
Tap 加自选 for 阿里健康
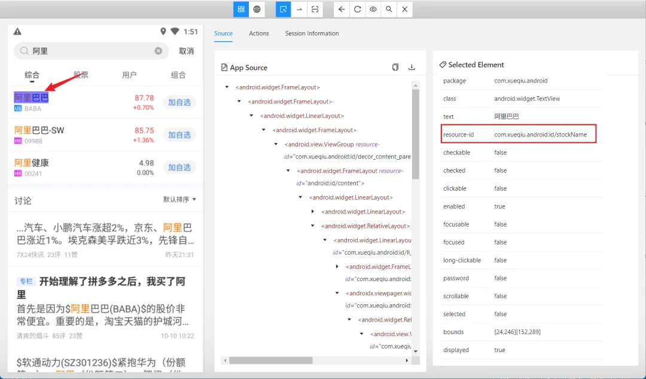point(179,167)
